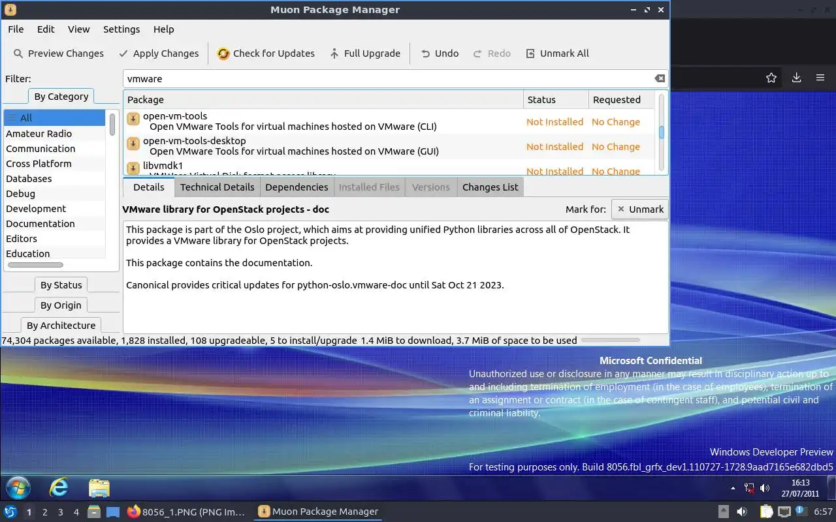Click the By Category filter tab
Viewport: 836px width, 522px height.
61,97
